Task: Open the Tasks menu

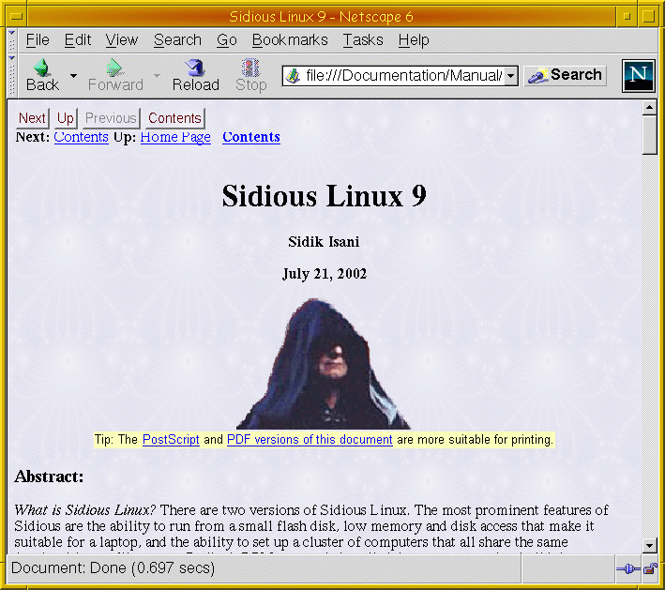Action: click(363, 40)
